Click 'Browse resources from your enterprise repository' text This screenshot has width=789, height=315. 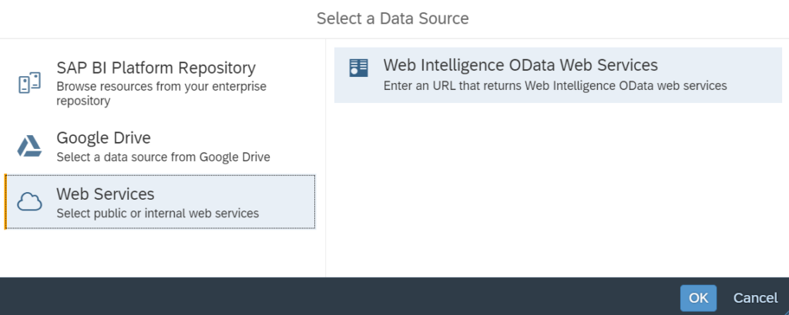pos(162,94)
